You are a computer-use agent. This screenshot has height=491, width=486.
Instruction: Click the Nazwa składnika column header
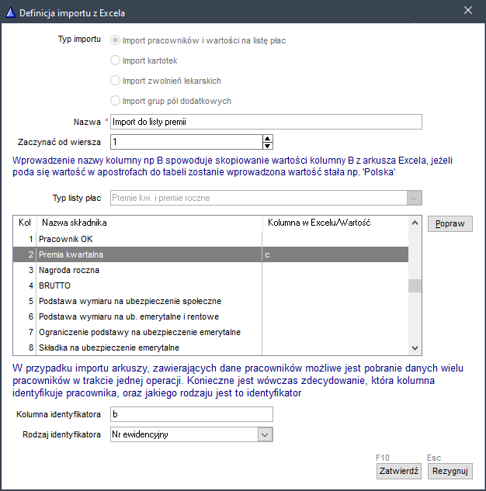pyautogui.click(x=149, y=223)
